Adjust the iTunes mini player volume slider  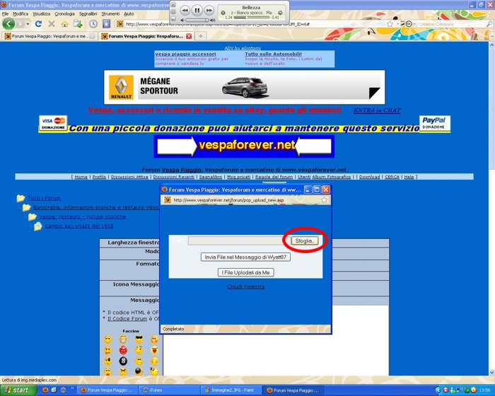click(197, 21)
